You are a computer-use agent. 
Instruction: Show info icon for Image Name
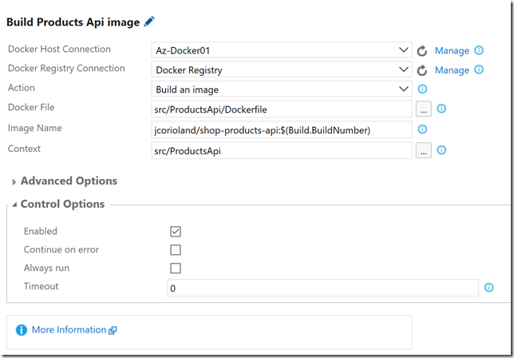(422, 129)
